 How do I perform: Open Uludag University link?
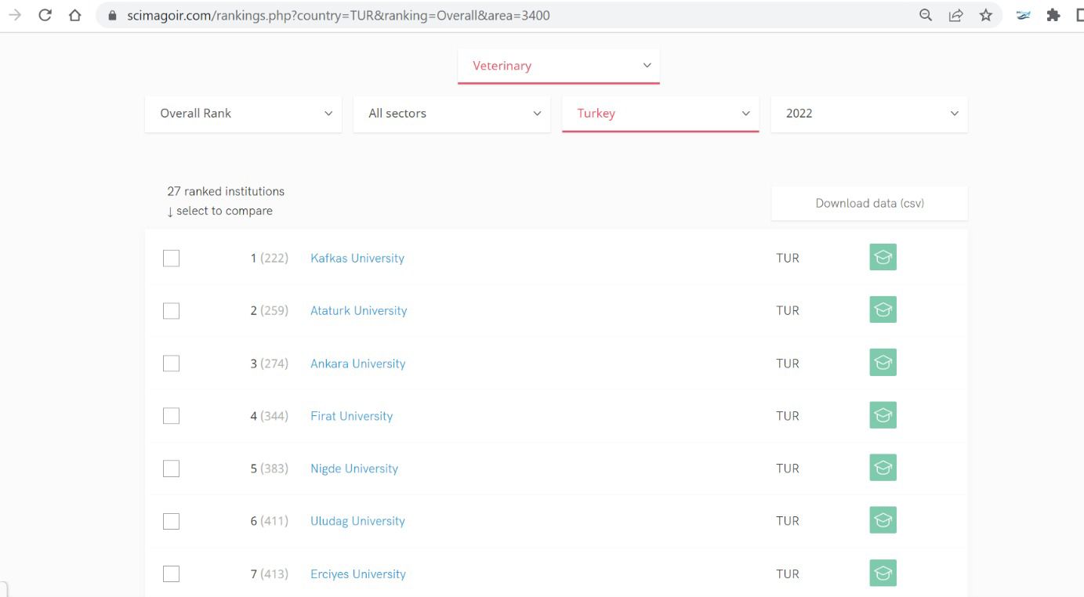(358, 521)
